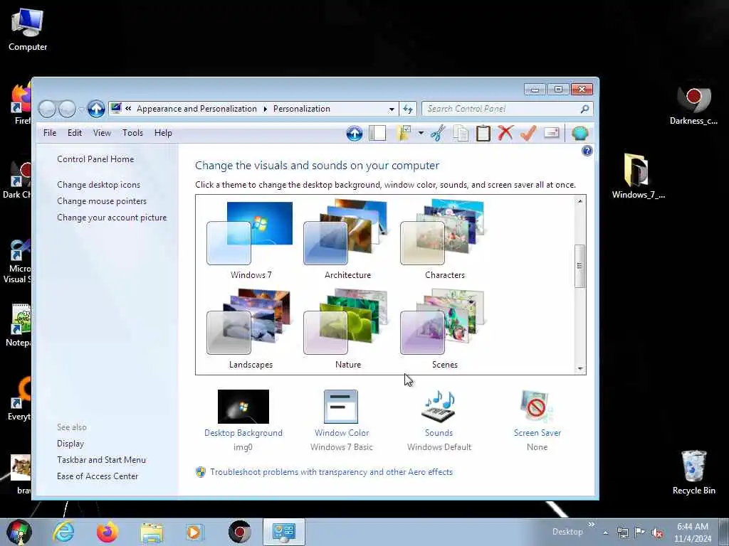
Task: Click the red X Delete icon
Action: point(505,133)
